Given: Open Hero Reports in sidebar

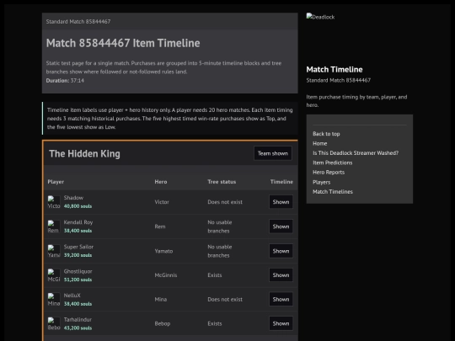Looking at the screenshot, I should (329, 173).
